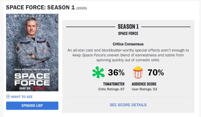Open the Episode List button
The height and width of the screenshot is (117, 201).
(32, 106)
